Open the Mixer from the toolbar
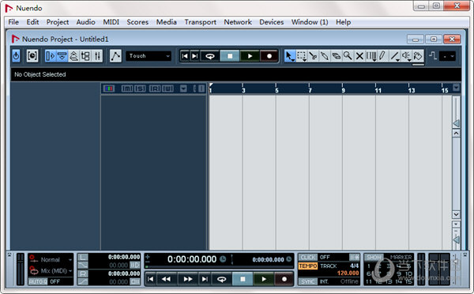474x294 pixels. [x=97, y=56]
